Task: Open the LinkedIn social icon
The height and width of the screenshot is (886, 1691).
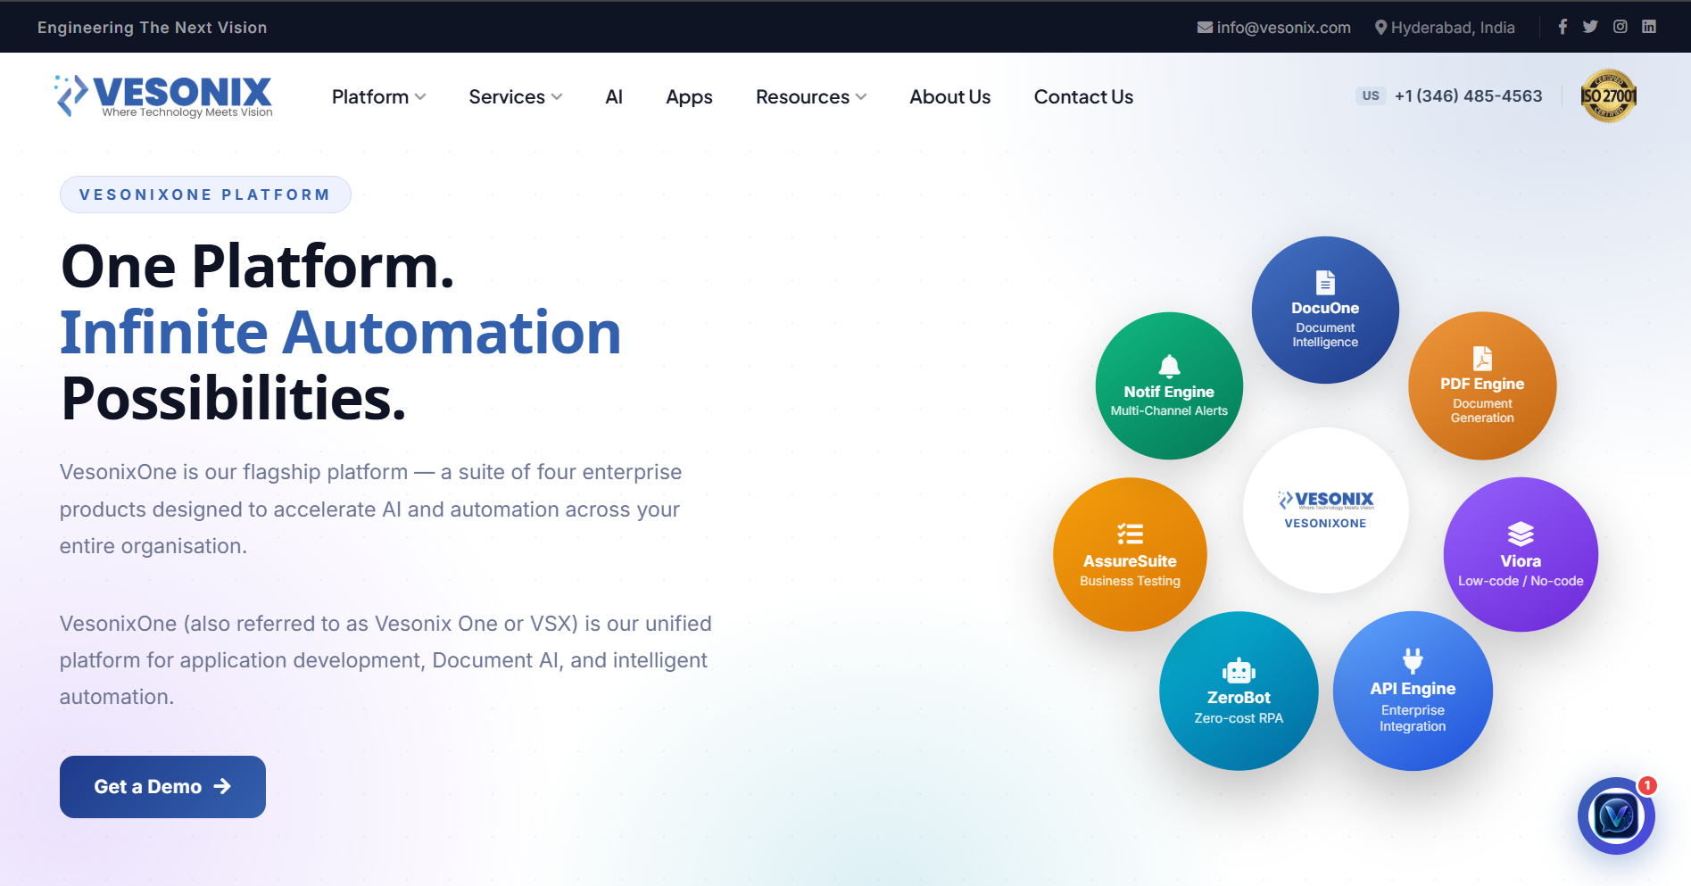Action: point(1649,27)
